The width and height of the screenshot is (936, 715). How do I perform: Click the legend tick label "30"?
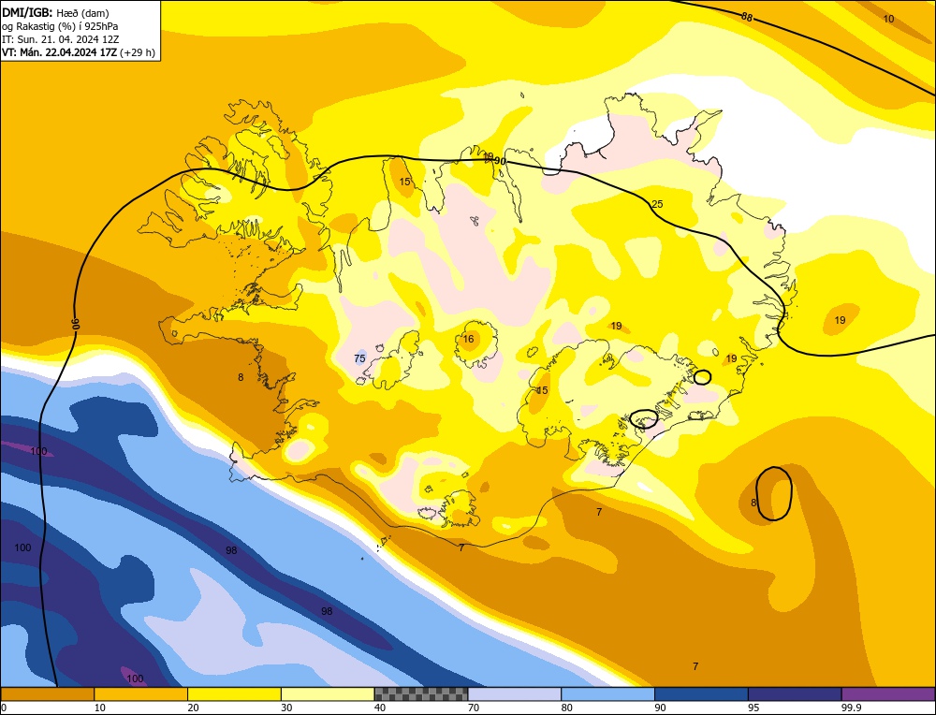click(x=286, y=708)
